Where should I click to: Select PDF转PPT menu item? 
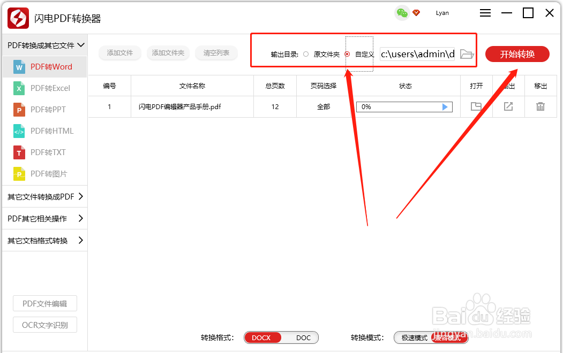[x=45, y=110]
